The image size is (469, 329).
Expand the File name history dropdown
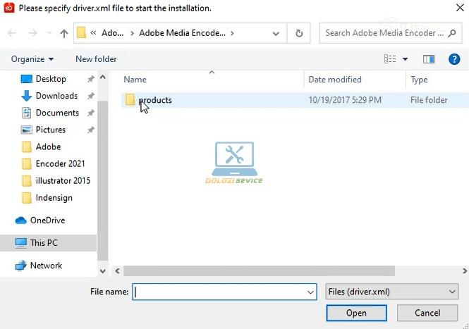[x=310, y=292]
